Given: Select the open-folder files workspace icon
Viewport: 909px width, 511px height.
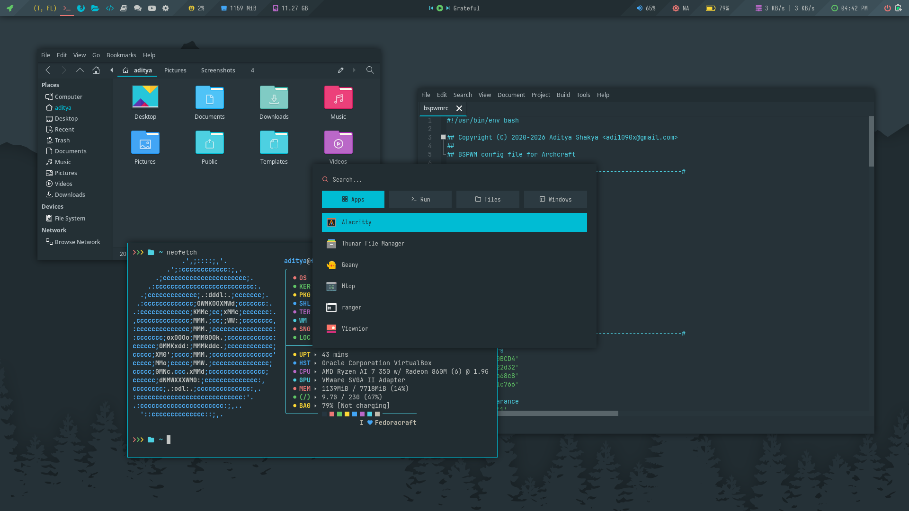Looking at the screenshot, I should coord(95,8).
